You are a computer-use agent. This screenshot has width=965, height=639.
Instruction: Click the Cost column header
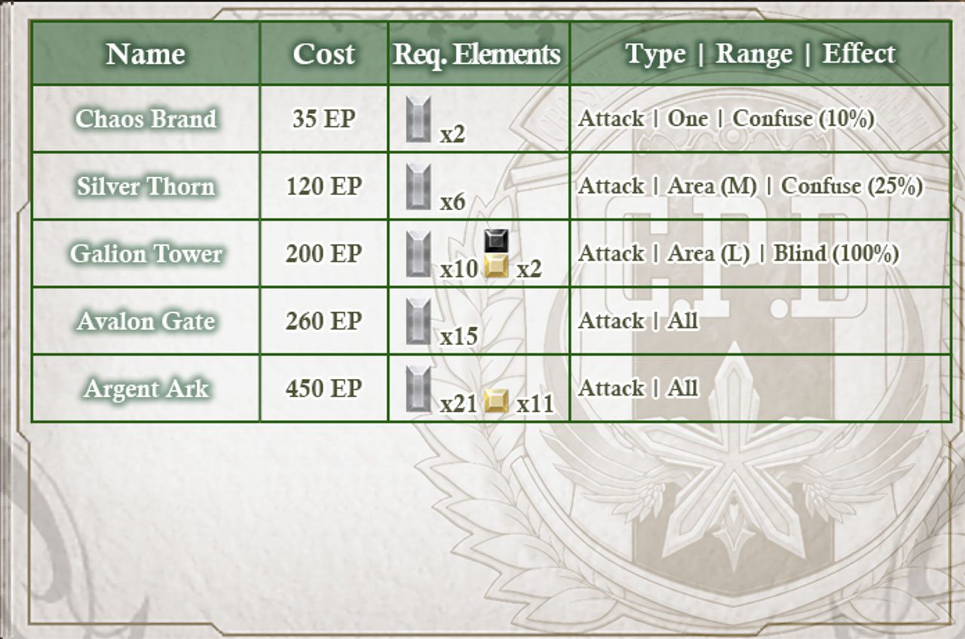[x=323, y=54]
